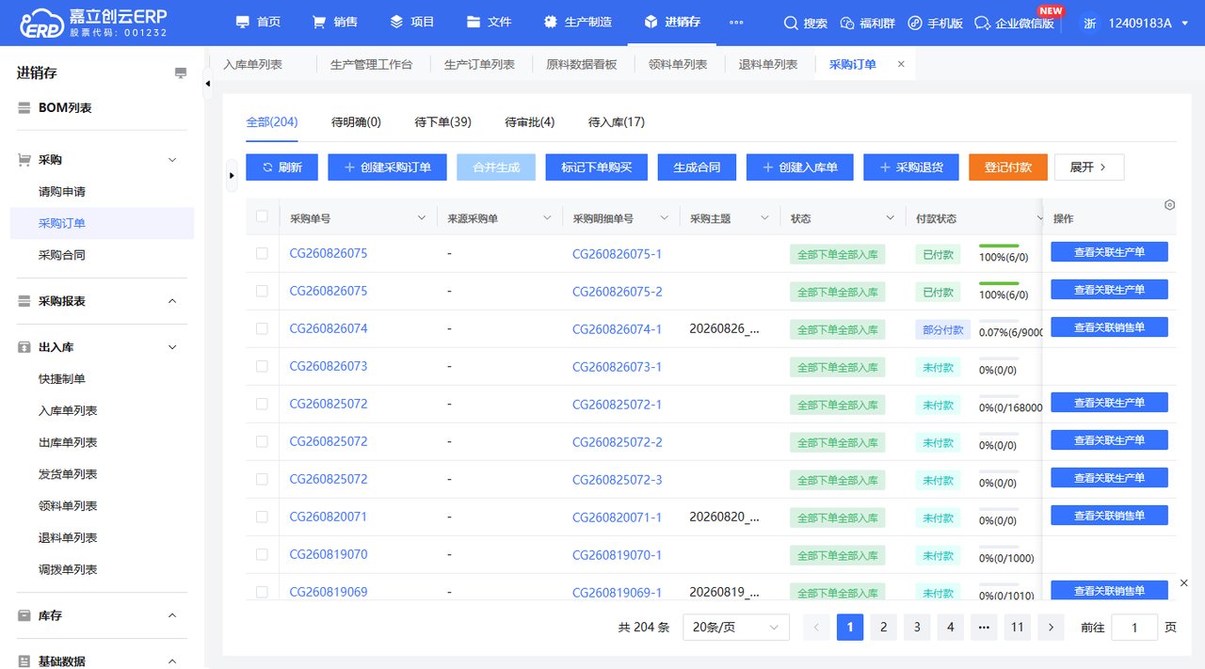Open 企业微信版 enterprise WeChat version

[1014, 23]
